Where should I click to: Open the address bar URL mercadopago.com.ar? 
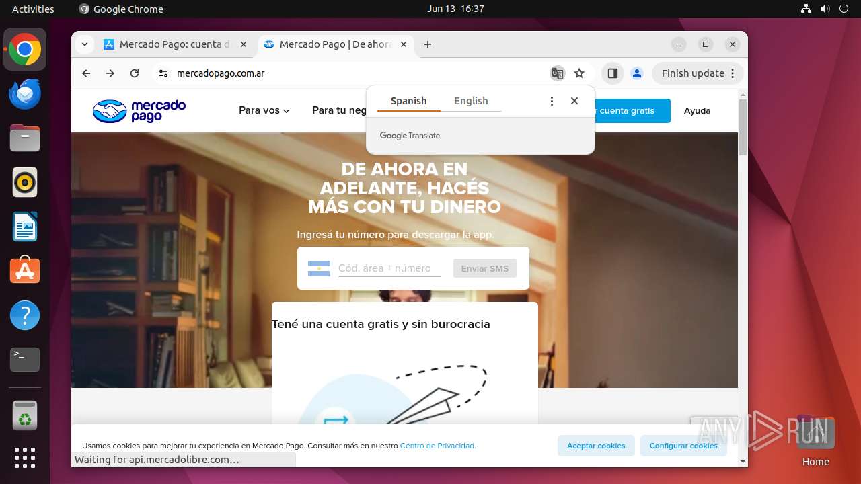tap(221, 73)
